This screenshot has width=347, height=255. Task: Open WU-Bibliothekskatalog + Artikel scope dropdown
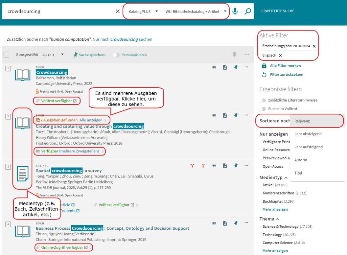pyautogui.click(x=197, y=12)
